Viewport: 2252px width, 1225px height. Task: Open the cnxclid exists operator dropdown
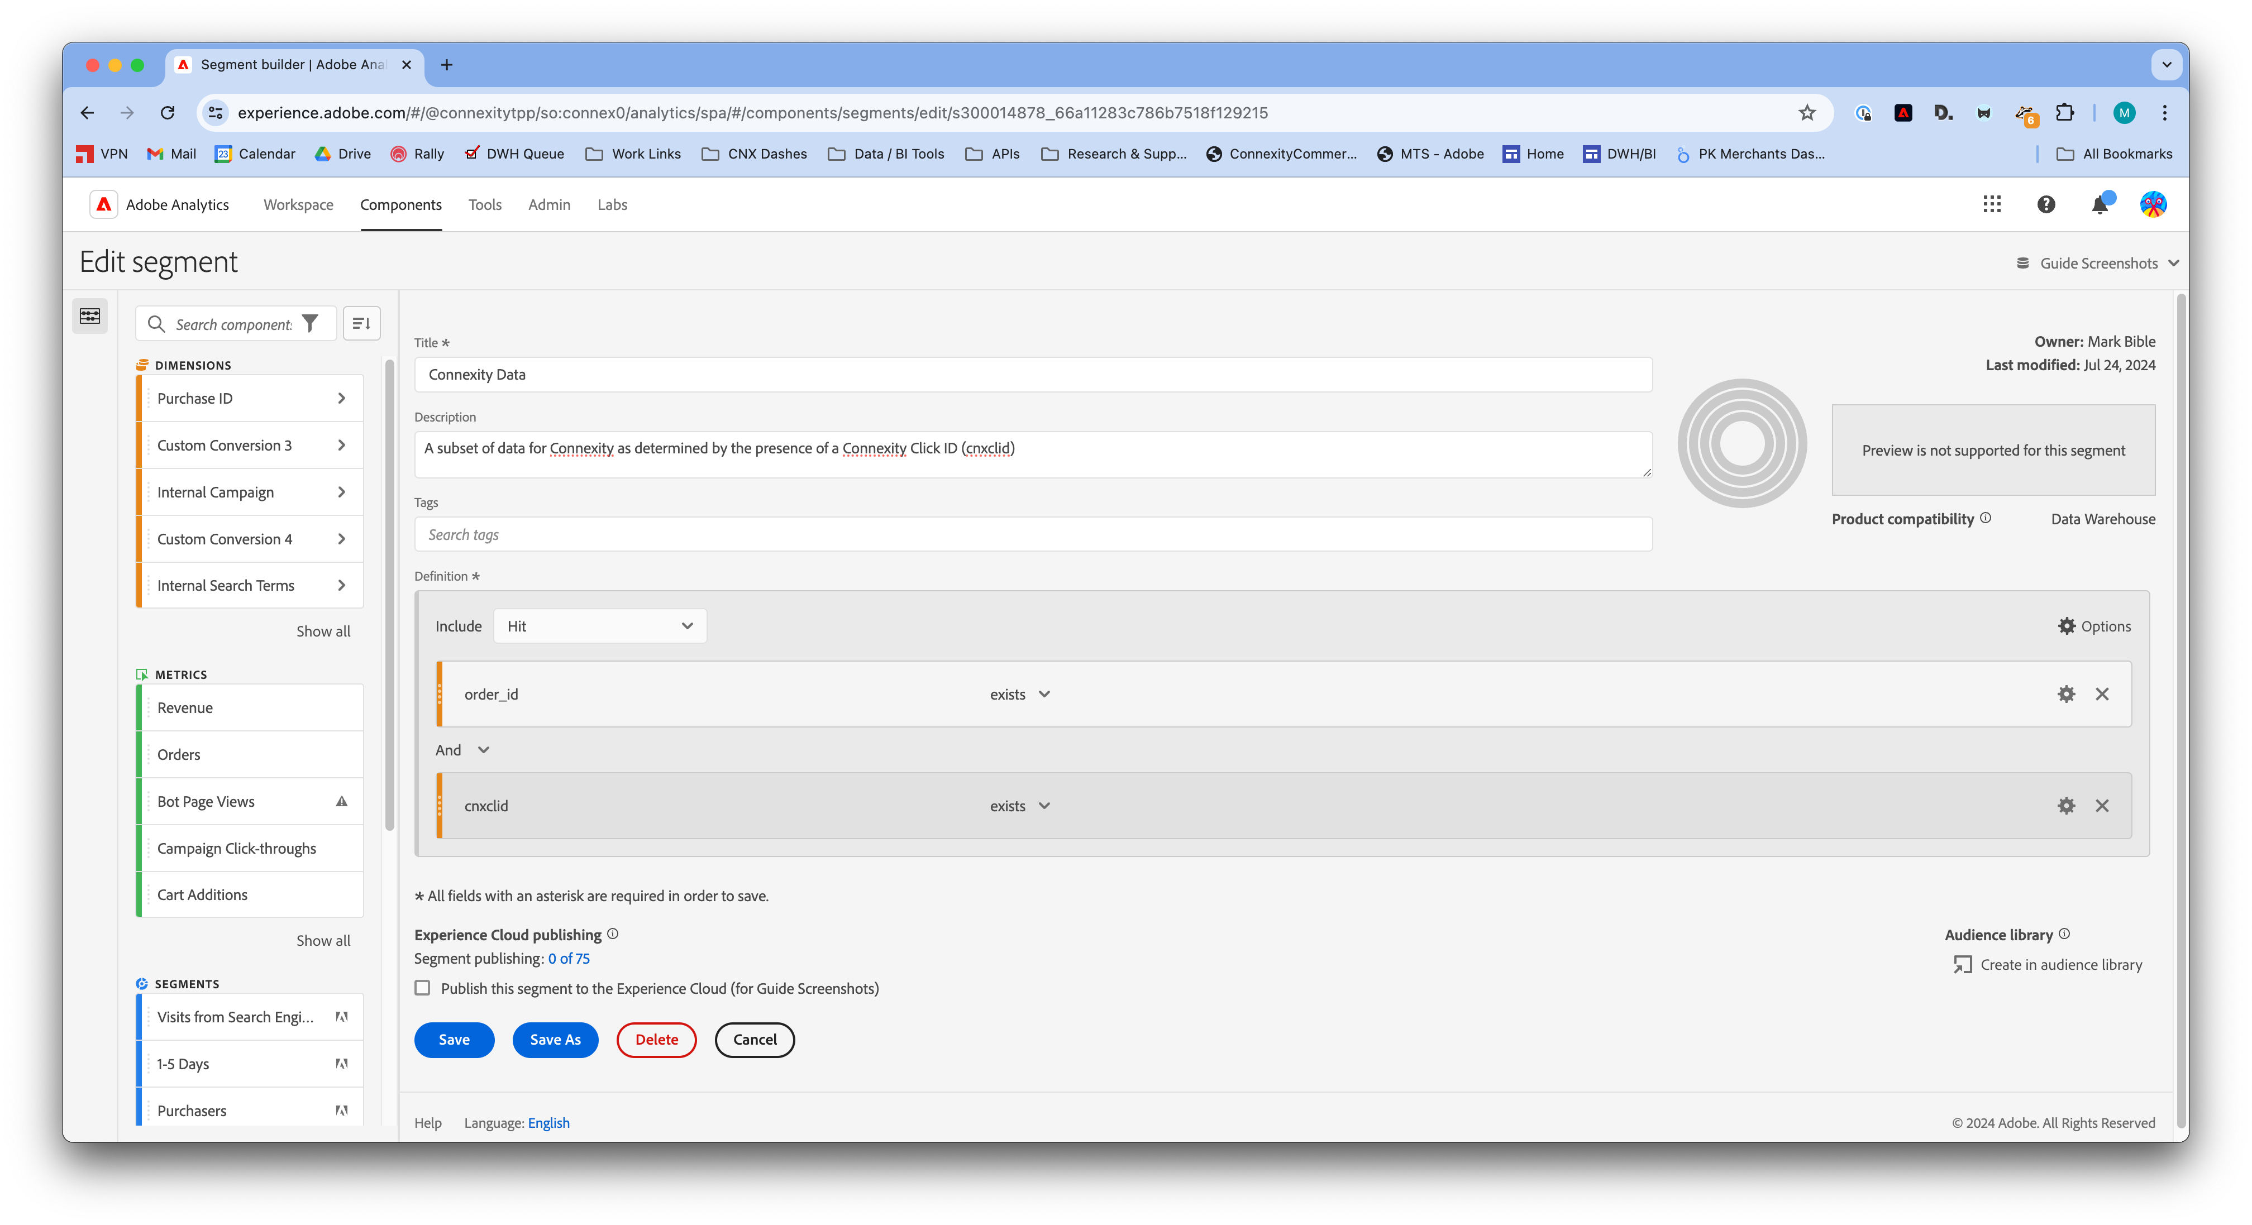[1019, 806]
